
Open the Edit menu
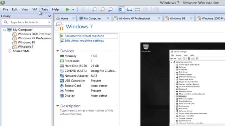click(15, 9)
